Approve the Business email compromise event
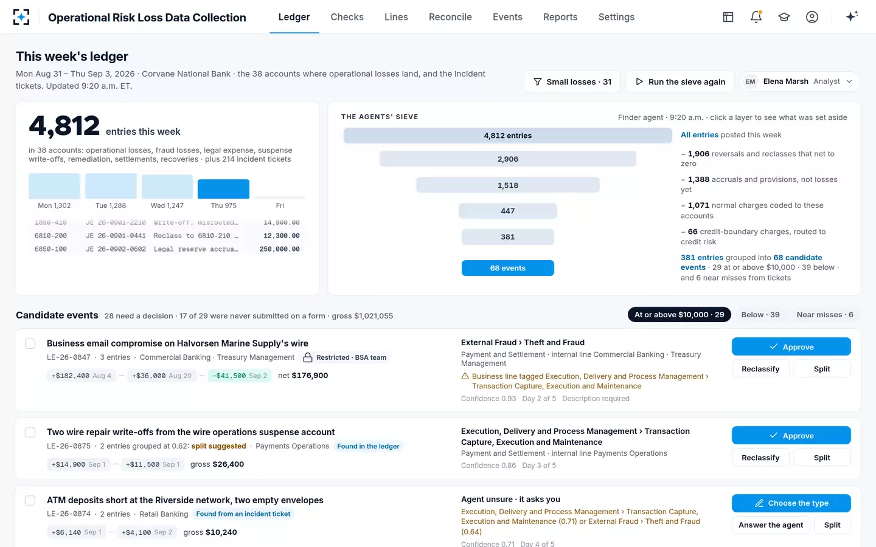Screen dimensions: 876x547 point(791,346)
